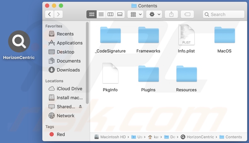
Task: Select the Red tag
Action: click(57, 134)
